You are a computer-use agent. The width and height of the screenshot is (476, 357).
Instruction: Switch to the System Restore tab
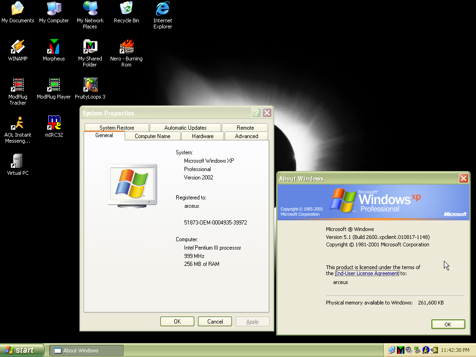[117, 127]
